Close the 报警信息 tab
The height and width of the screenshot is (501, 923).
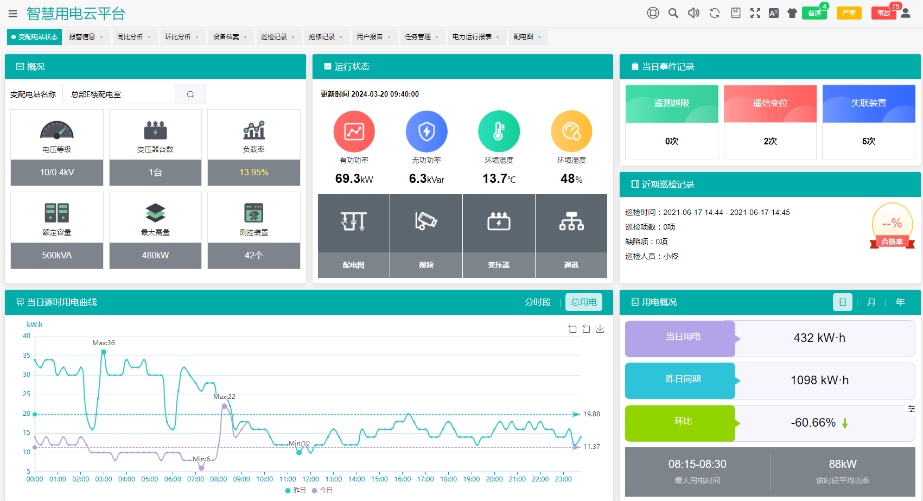[x=101, y=37]
